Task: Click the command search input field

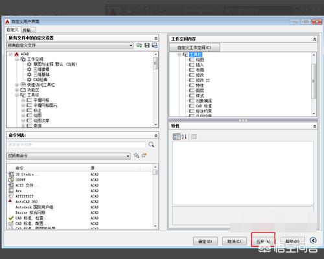Action: (x=76, y=144)
